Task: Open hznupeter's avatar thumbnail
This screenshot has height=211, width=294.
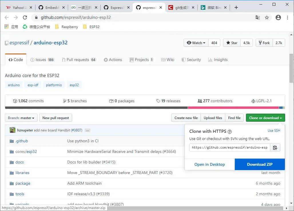Action: tap(13, 130)
